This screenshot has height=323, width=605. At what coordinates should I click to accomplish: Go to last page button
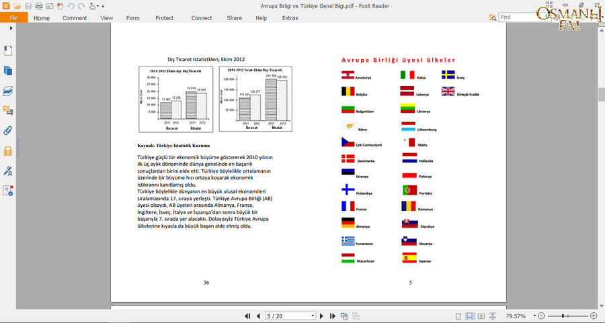pos(332,316)
